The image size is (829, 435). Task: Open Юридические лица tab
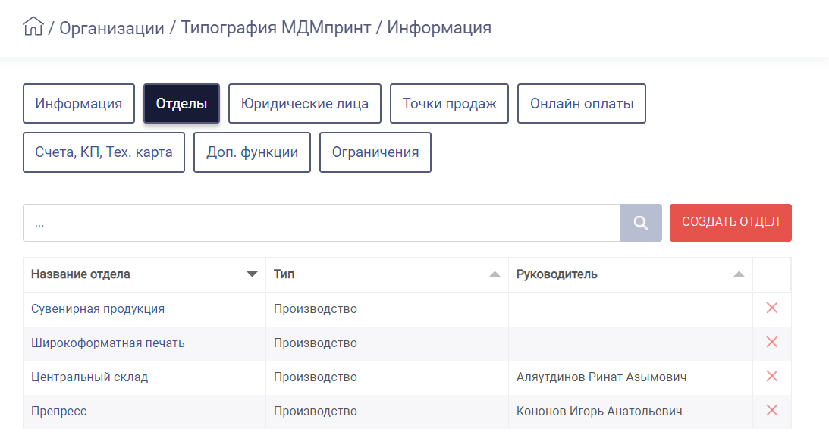305,104
